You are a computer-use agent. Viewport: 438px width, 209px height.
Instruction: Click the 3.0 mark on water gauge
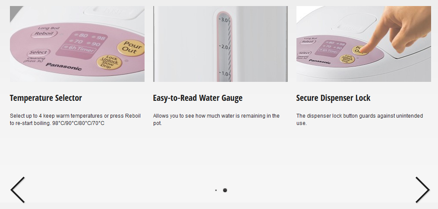click(224, 20)
